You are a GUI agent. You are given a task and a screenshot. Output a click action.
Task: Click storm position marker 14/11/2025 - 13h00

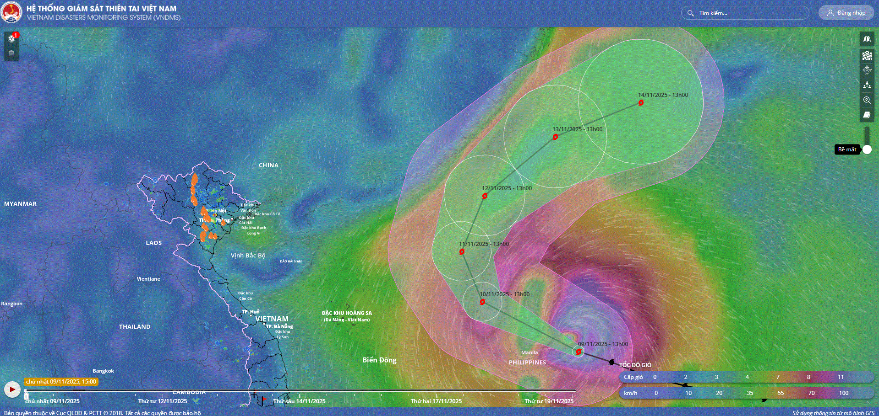(x=641, y=103)
